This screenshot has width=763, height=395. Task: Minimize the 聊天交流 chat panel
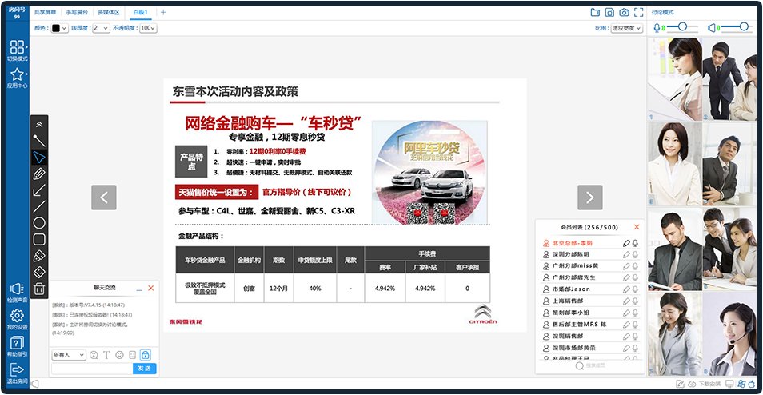pyautogui.click(x=139, y=289)
